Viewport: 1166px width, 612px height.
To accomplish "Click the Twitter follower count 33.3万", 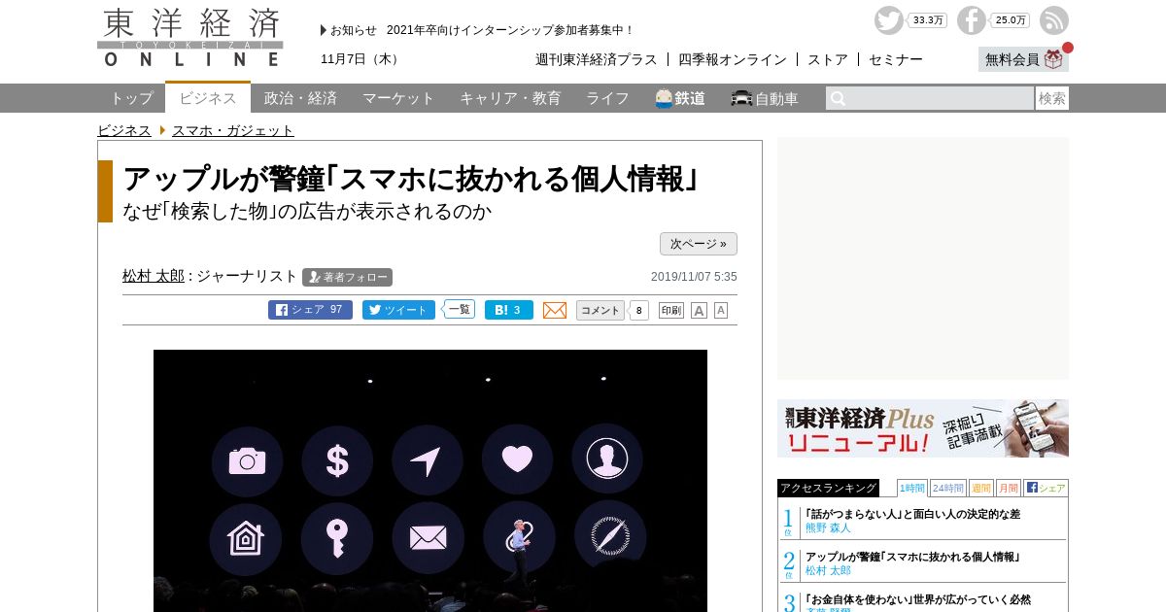I will point(928,20).
